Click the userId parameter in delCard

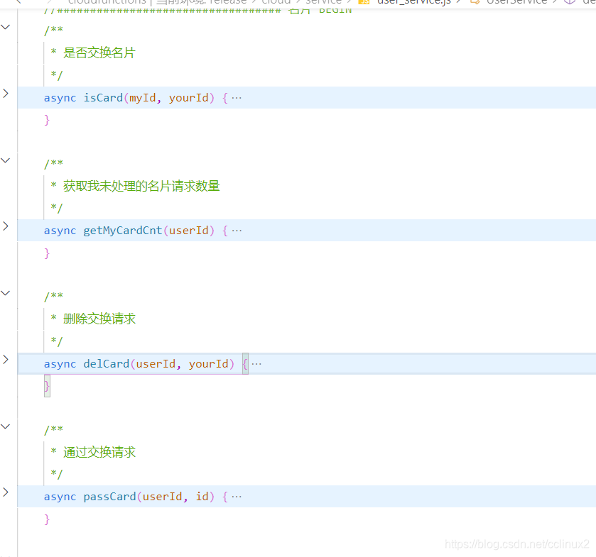coord(156,364)
